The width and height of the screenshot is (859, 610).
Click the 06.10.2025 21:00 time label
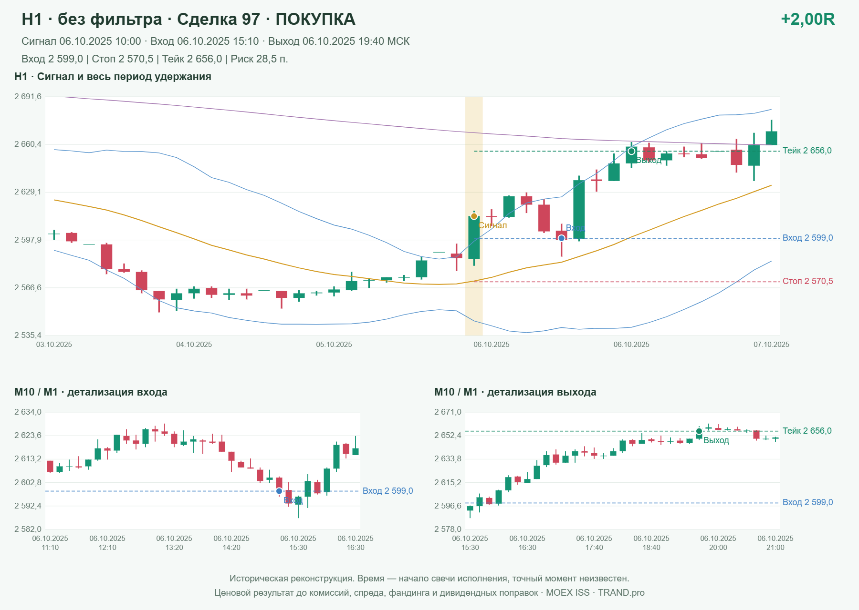775,543
